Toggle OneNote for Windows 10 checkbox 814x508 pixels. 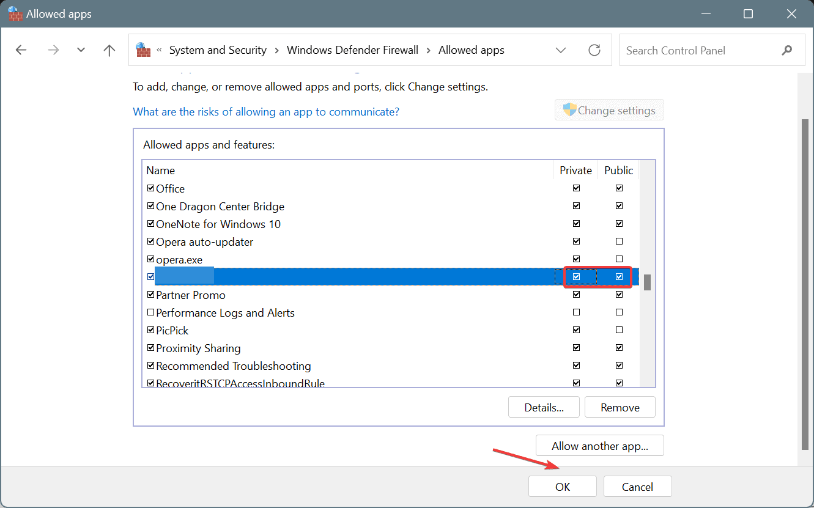coord(150,224)
